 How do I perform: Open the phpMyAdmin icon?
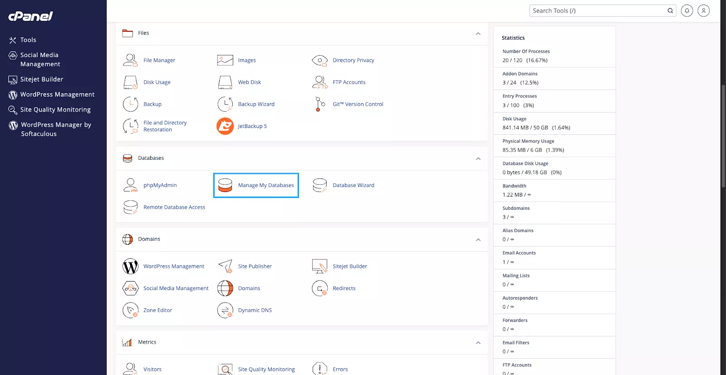[x=131, y=185]
